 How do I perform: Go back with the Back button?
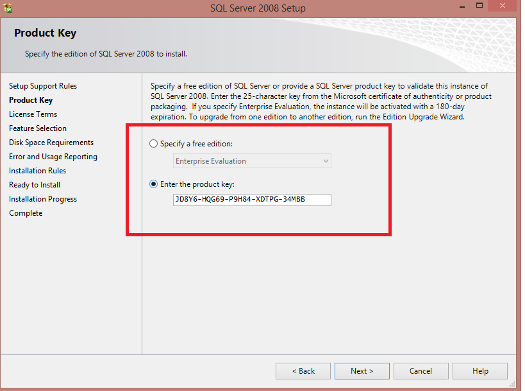point(303,371)
